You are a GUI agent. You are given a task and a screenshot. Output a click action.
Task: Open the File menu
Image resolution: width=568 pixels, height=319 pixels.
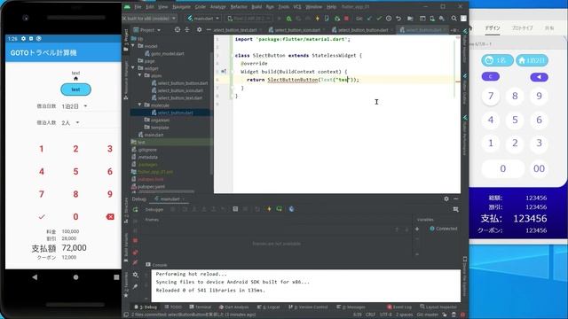tap(138, 7)
